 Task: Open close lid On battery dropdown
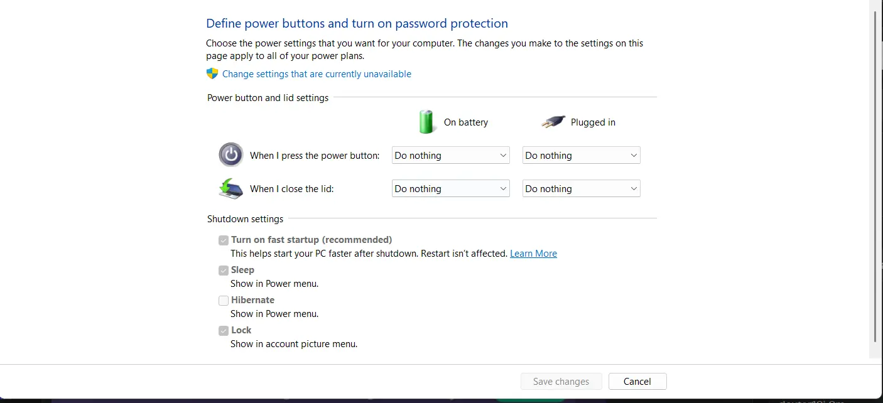coord(451,188)
